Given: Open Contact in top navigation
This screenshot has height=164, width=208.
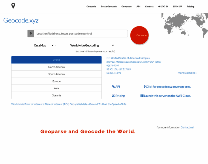Looking at the screenshot, I should tap(149, 7).
